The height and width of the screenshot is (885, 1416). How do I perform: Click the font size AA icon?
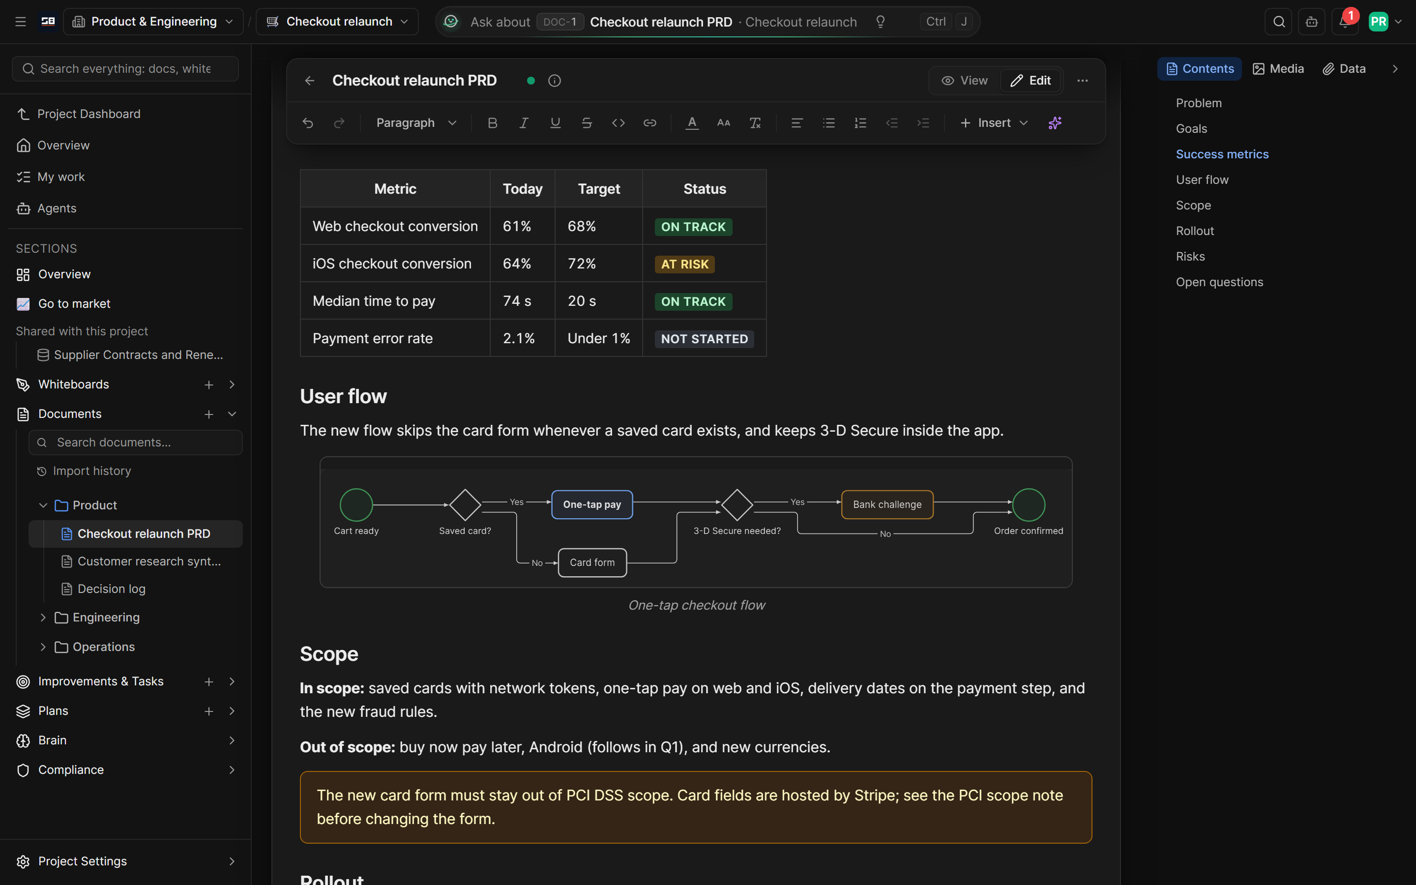724,123
